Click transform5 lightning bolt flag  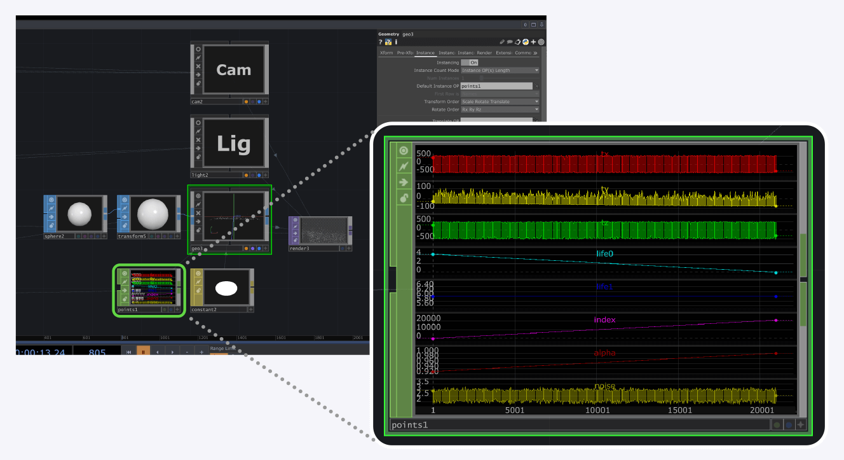[x=125, y=208]
